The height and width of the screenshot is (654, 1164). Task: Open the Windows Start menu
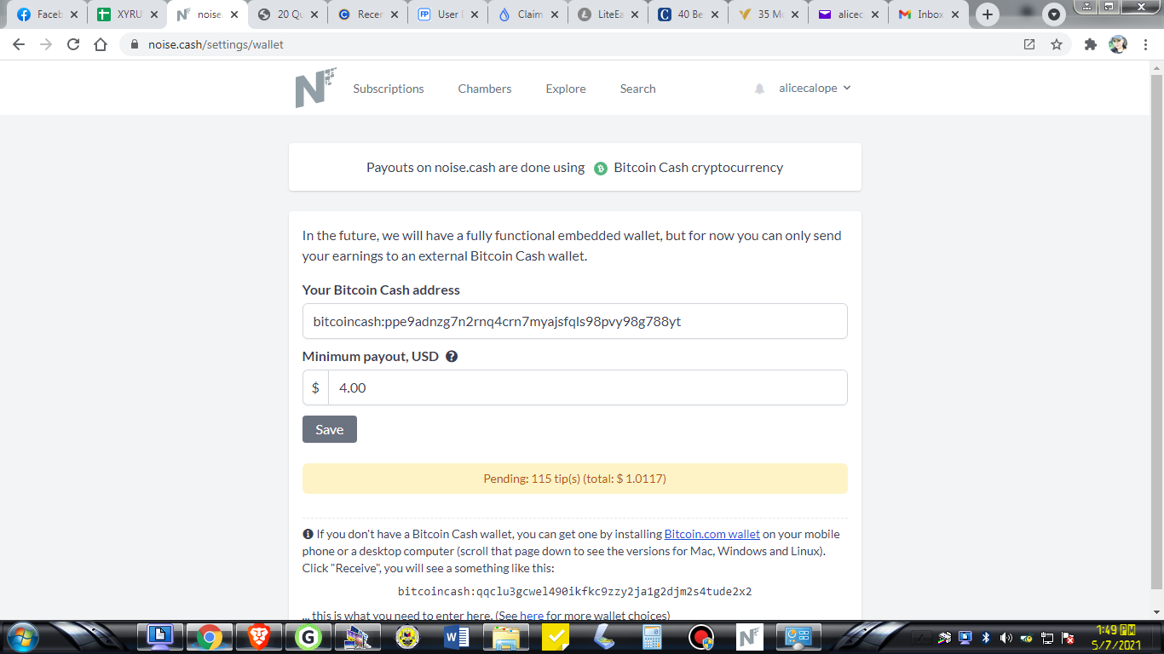pos(21,637)
